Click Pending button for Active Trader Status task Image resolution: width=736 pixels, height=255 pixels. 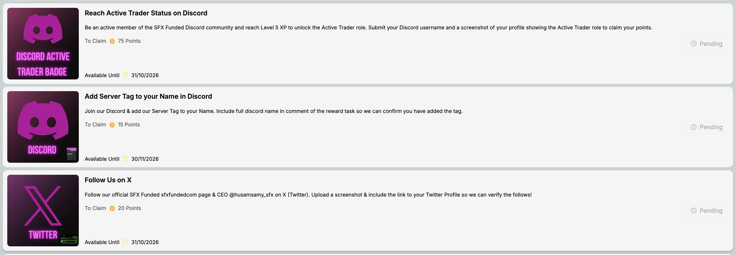click(707, 44)
